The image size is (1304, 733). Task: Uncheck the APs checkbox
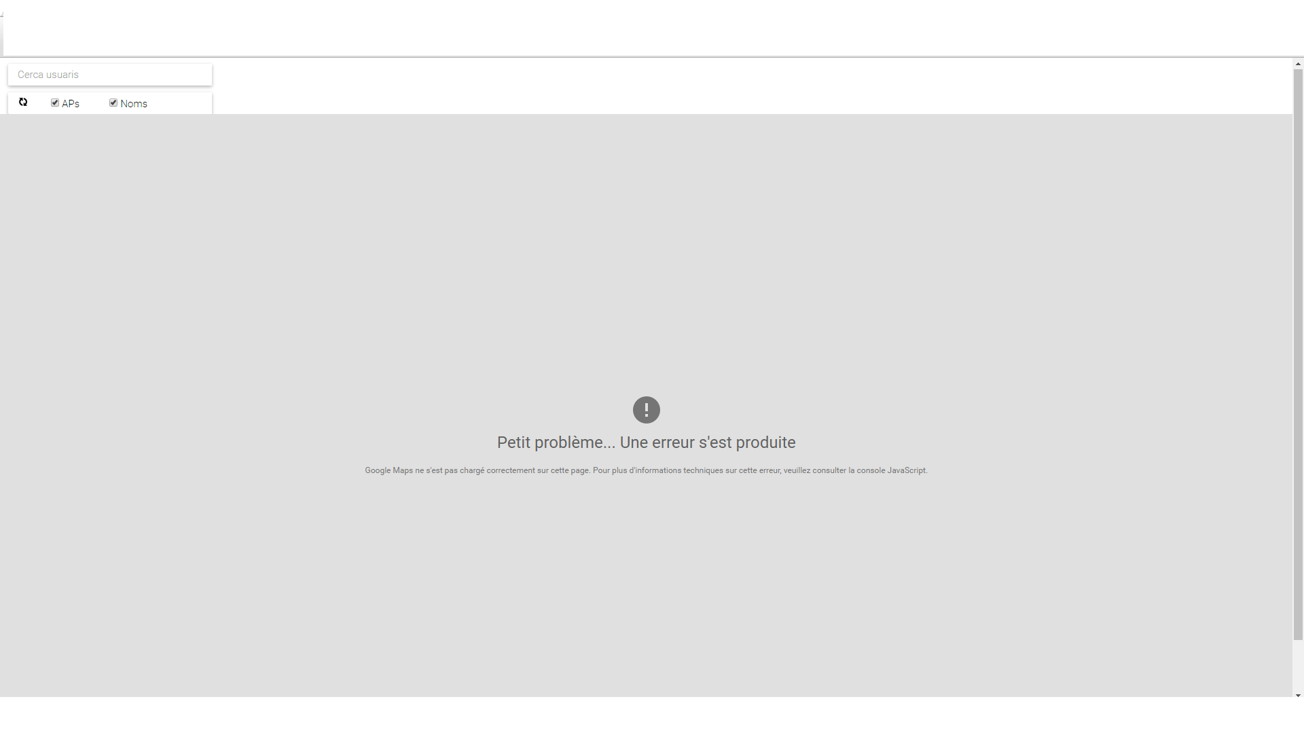click(x=55, y=103)
